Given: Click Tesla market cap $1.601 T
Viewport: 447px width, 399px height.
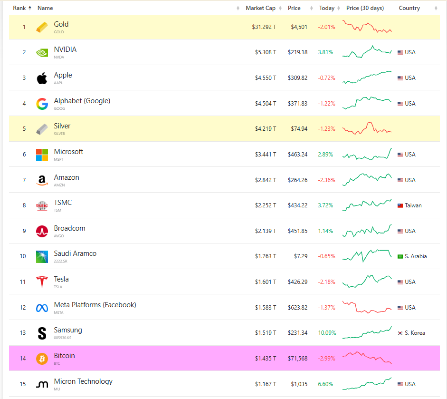Looking at the screenshot, I should coord(266,282).
